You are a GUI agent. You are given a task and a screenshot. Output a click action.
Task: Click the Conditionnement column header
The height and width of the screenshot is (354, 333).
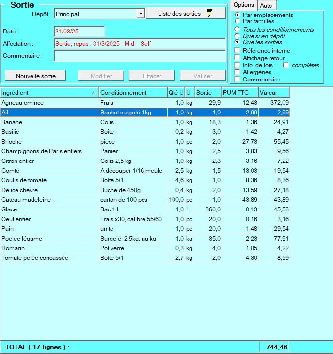132,93
